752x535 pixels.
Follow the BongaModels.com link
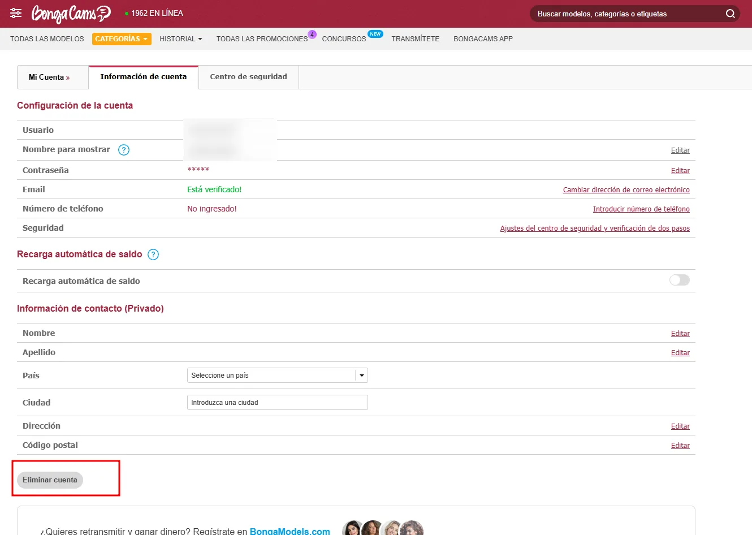pos(290,531)
